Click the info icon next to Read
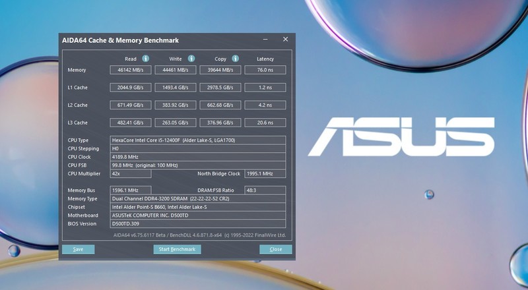The width and height of the screenshot is (528, 290). tap(145, 59)
